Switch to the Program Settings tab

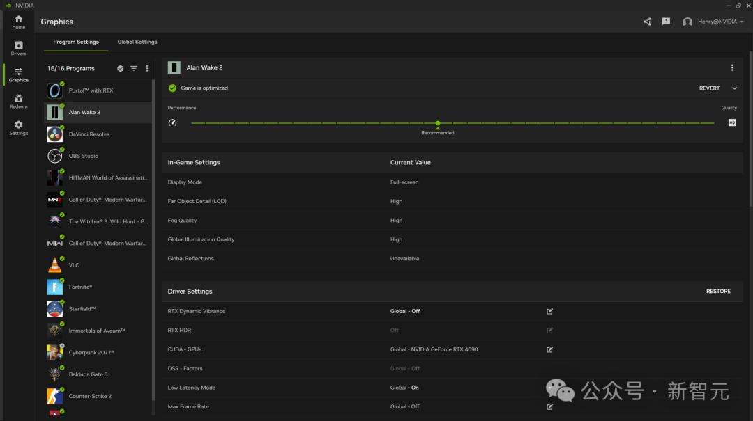tap(76, 42)
